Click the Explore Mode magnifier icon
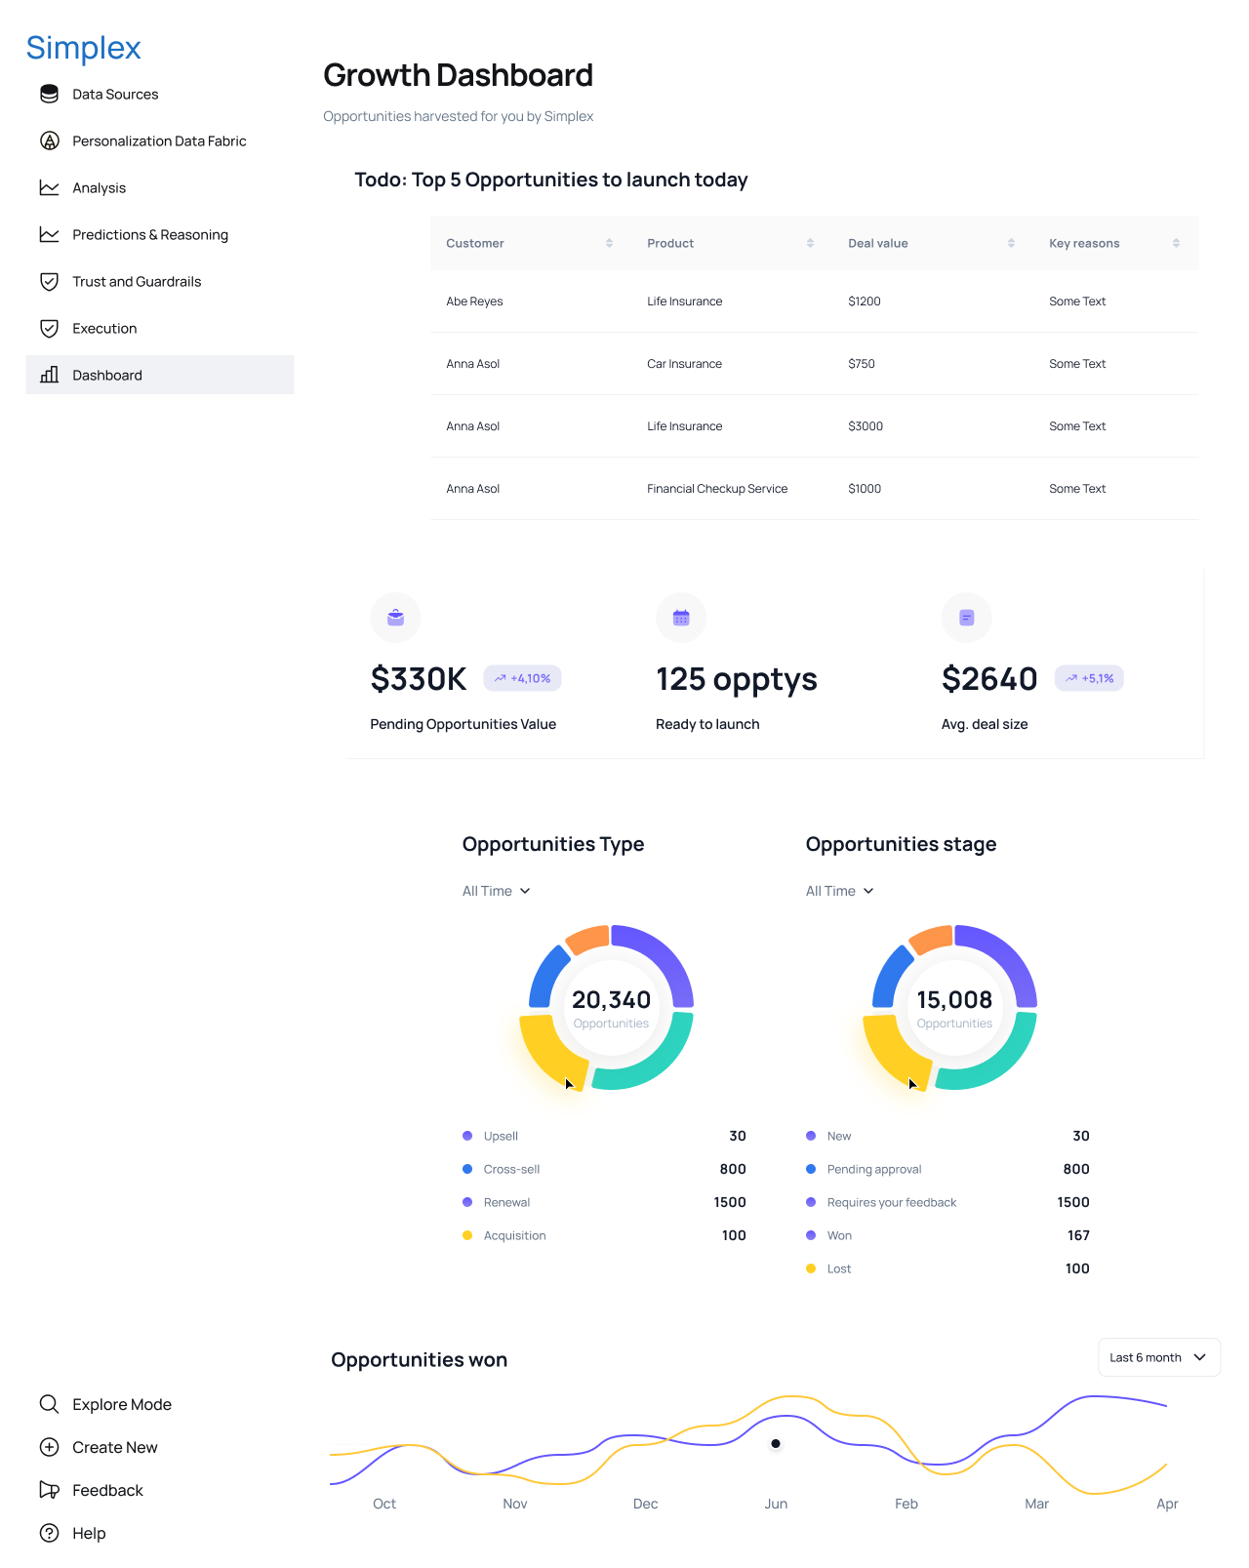The image size is (1249, 1568). (x=49, y=1404)
